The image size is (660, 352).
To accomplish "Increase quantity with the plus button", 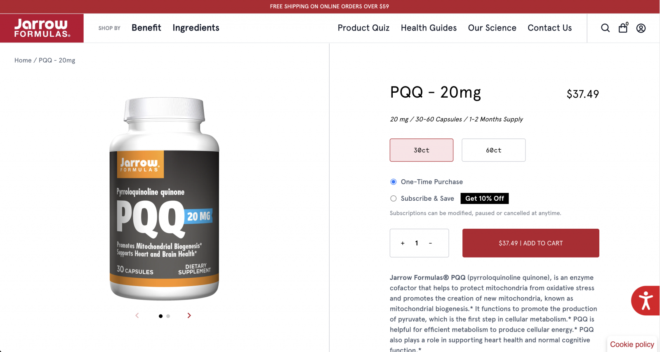I will (403, 243).
